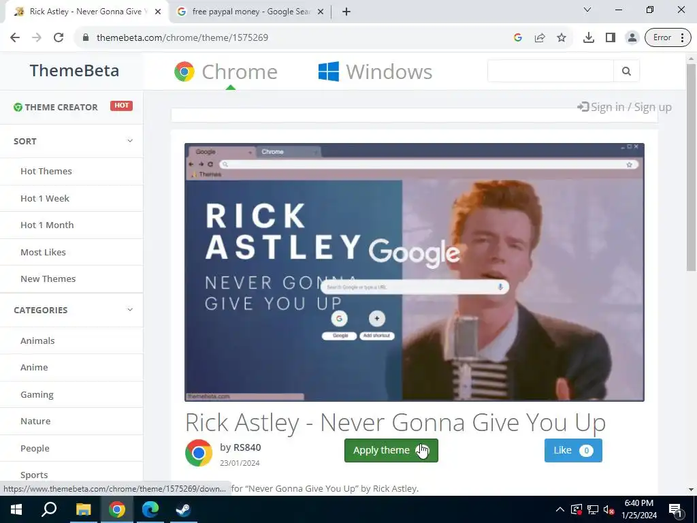
Task: Open the tab search dropdown arrow
Action: [x=587, y=10]
